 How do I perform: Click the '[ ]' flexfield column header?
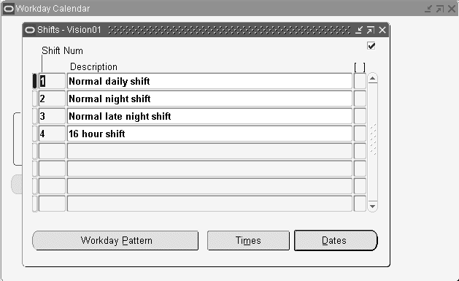[x=360, y=67]
